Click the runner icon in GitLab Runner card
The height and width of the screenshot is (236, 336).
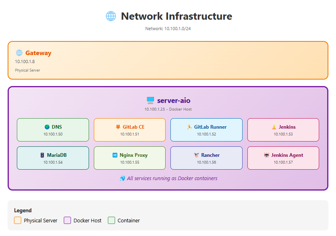189,127
